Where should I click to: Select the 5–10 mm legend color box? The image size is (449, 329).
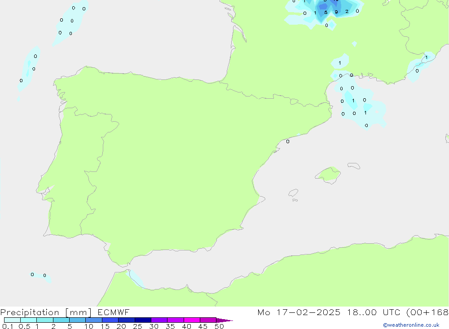(x=77, y=320)
